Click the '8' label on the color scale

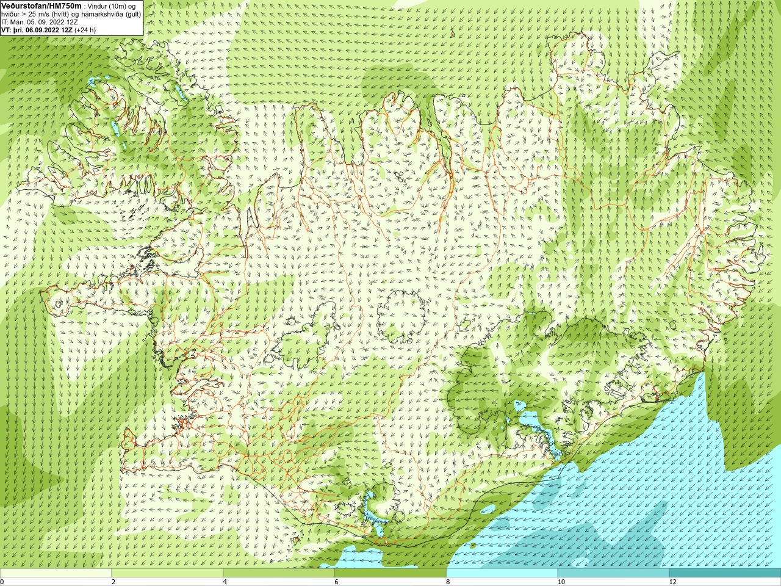[448, 582]
